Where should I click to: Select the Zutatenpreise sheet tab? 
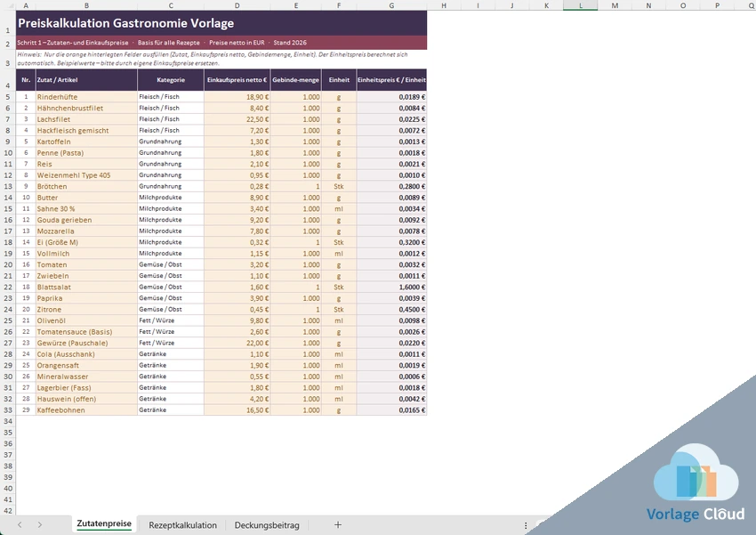tap(104, 524)
